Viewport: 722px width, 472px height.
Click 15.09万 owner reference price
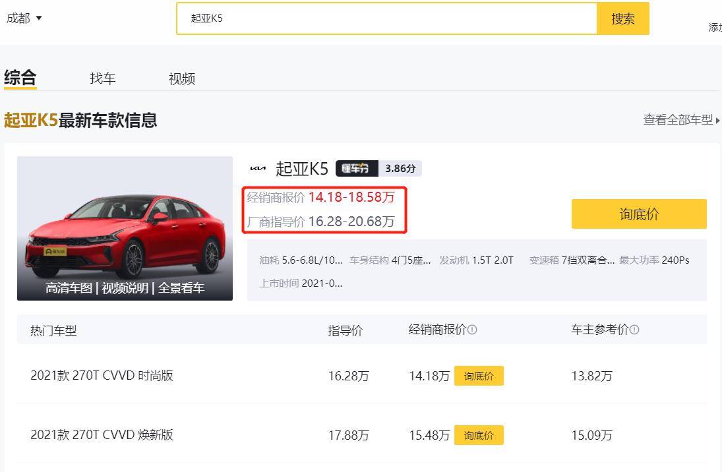(x=591, y=435)
